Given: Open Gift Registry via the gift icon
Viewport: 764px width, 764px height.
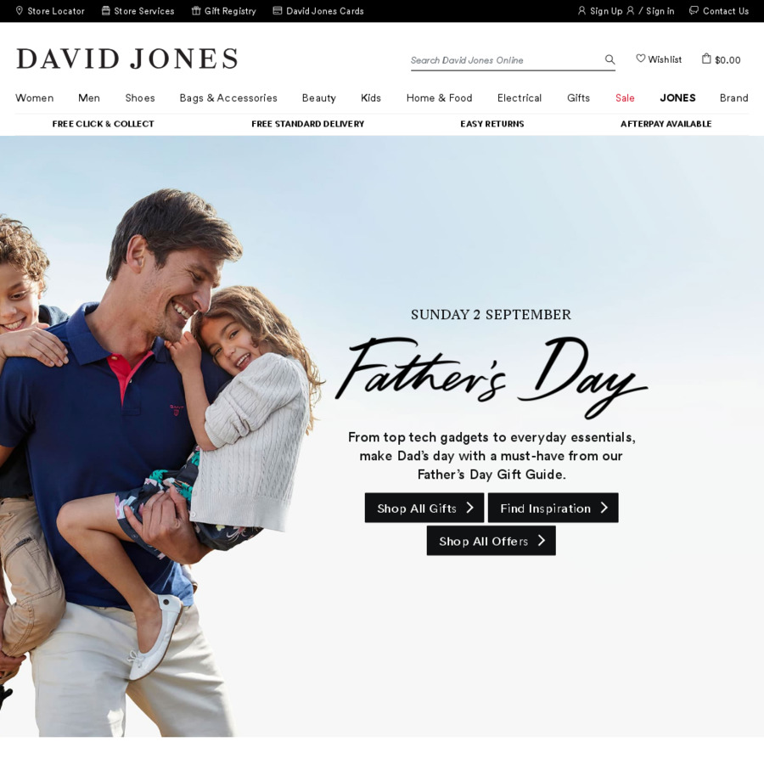Looking at the screenshot, I should [x=196, y=11].
